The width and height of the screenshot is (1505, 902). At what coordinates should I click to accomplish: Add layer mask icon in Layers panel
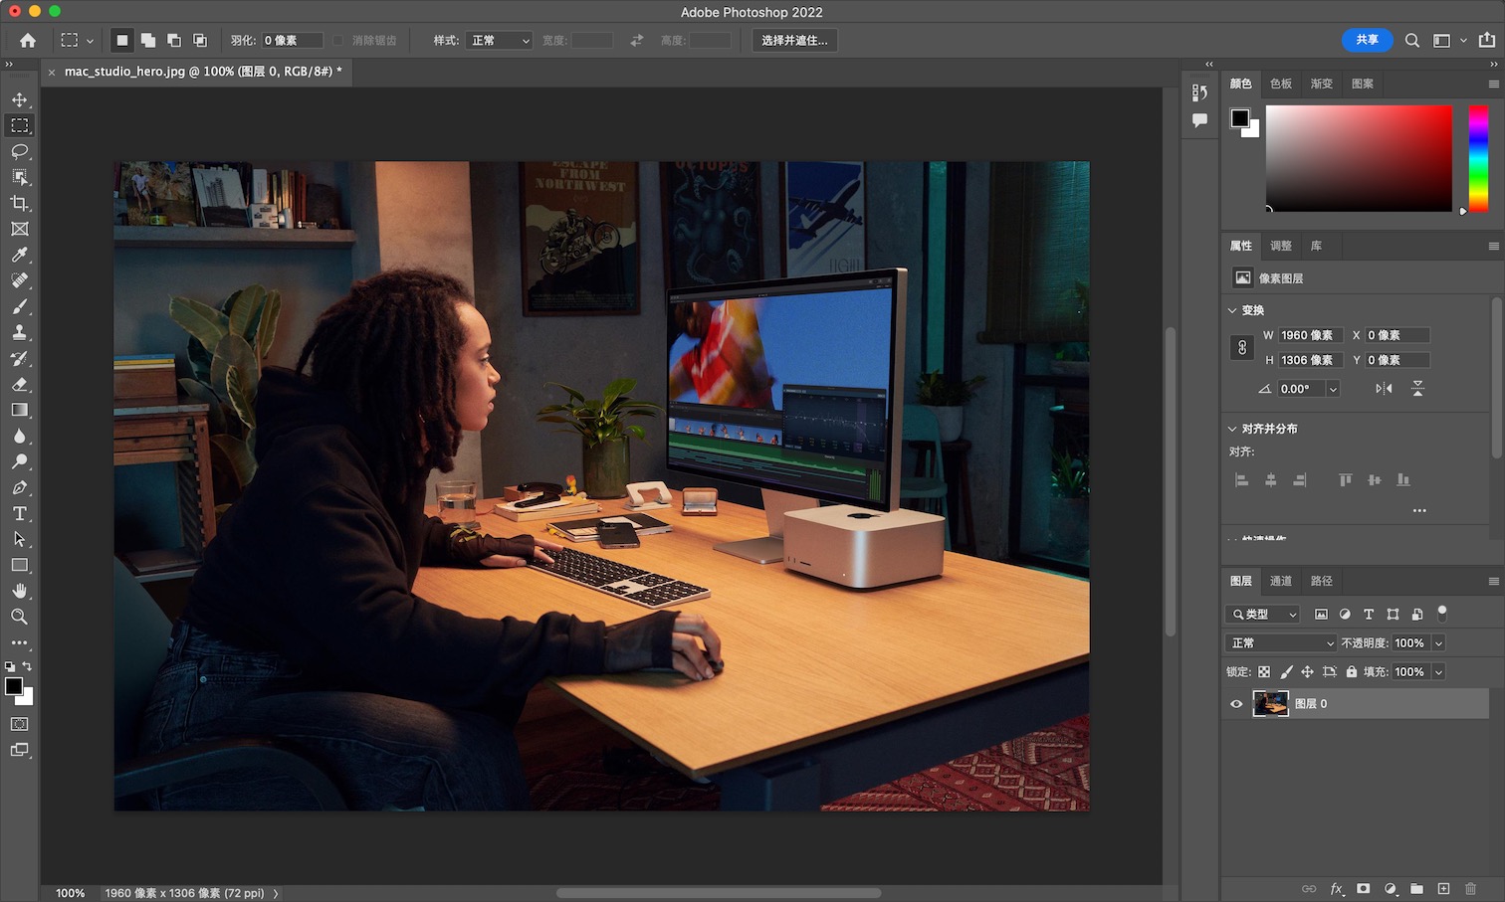[1364, 888]
